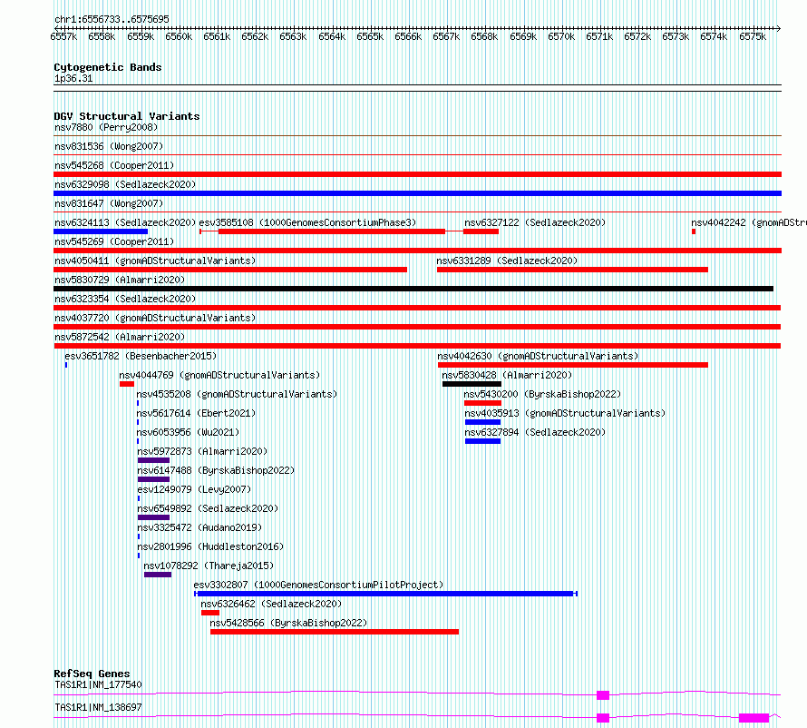This screenshot has width=807, height=728.
Task: Click the blue nsv4035913 bar
Action: pos(482,422)
